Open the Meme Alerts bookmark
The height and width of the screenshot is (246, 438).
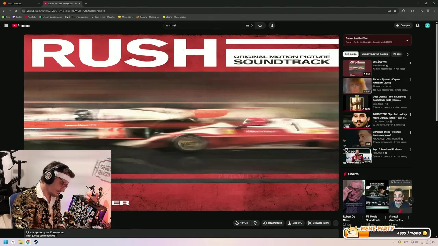pos(126,17)
